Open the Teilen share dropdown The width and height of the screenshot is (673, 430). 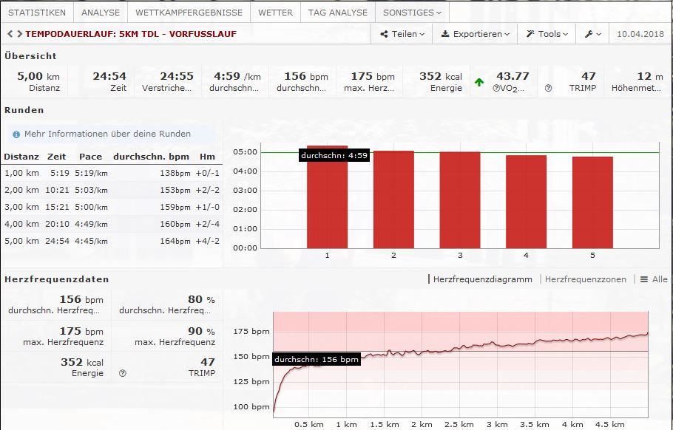(402, 34)
